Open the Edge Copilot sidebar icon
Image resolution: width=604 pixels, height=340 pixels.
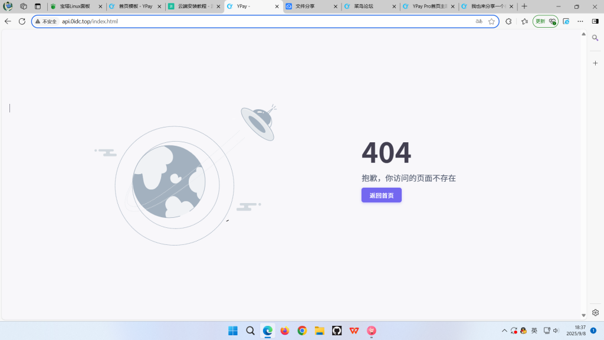tap(508, 21)
